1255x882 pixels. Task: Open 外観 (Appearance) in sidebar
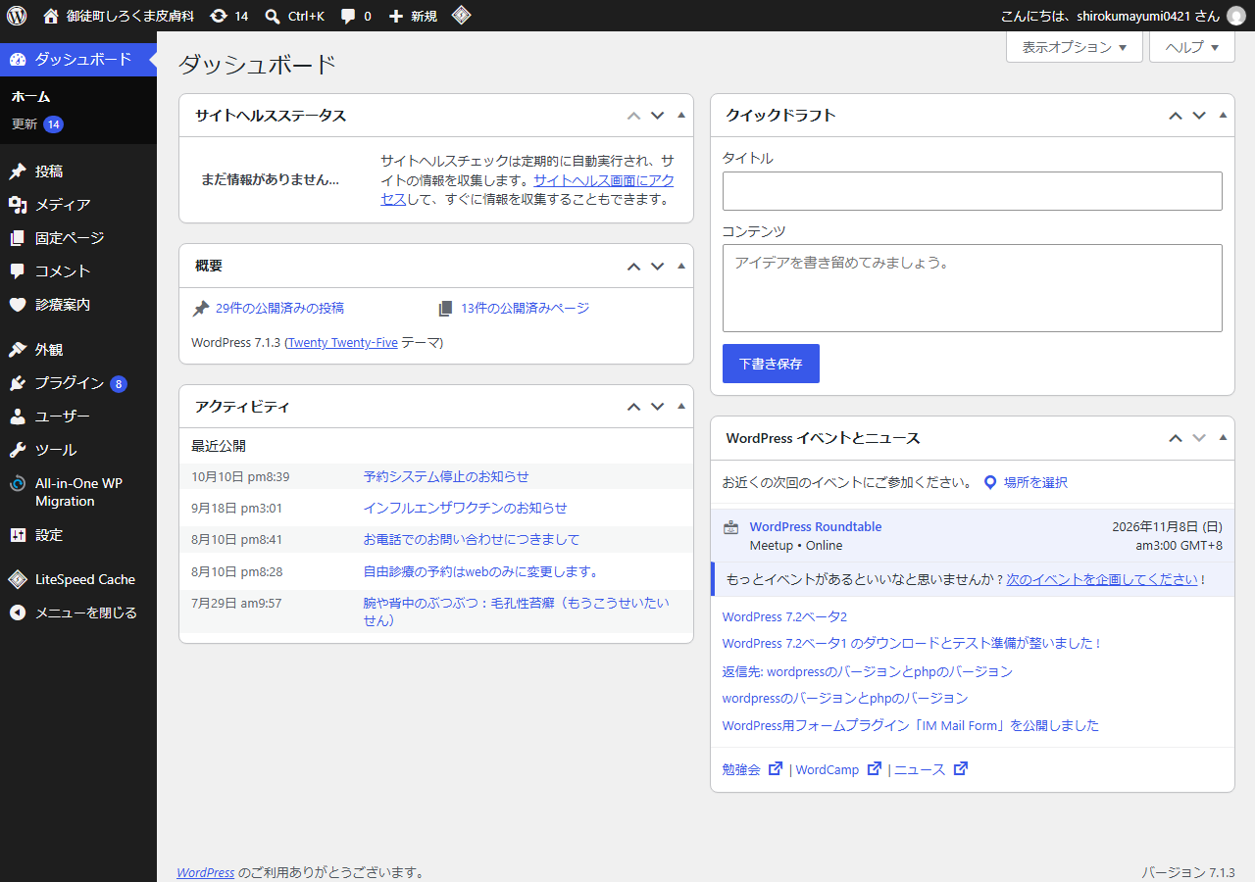pyautogui.click(x=78, y=350)
